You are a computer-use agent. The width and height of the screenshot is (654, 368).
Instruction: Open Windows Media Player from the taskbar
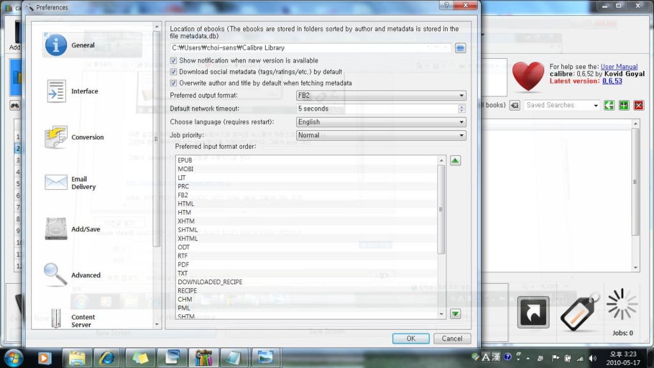[44, 358]
